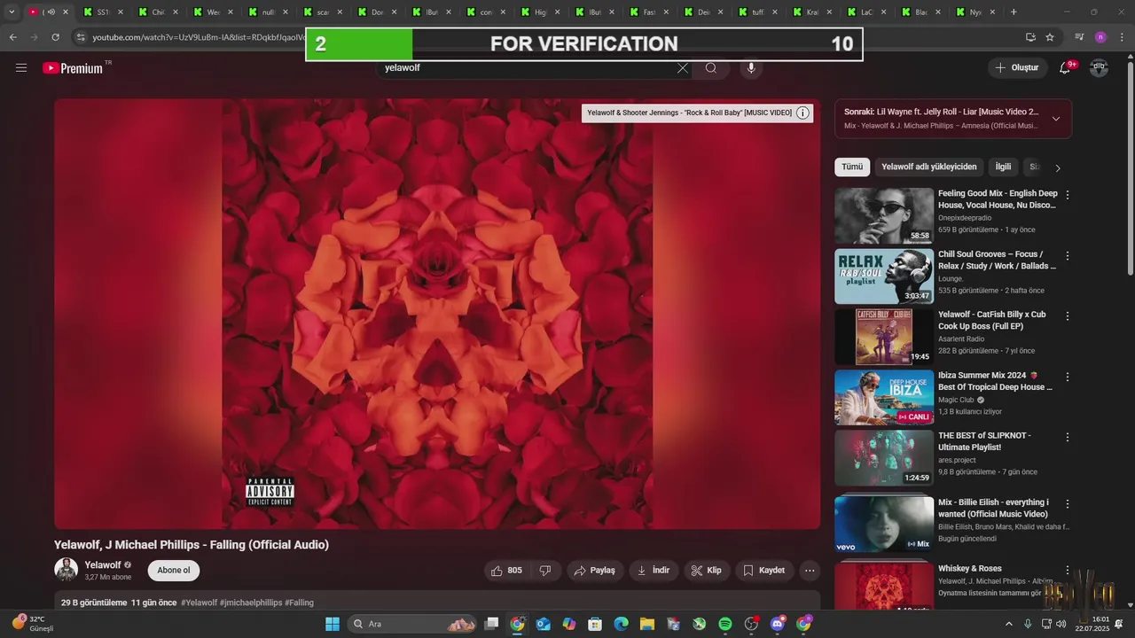Subscribe with the Abone ol button

pos(174,571)
